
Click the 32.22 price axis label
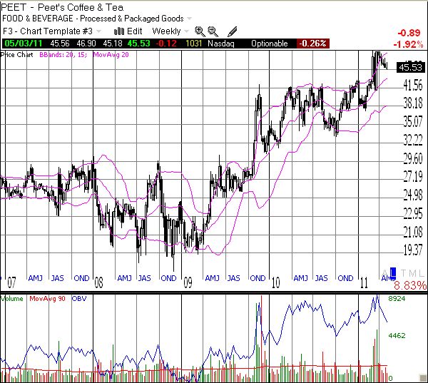tap(413, 140)
